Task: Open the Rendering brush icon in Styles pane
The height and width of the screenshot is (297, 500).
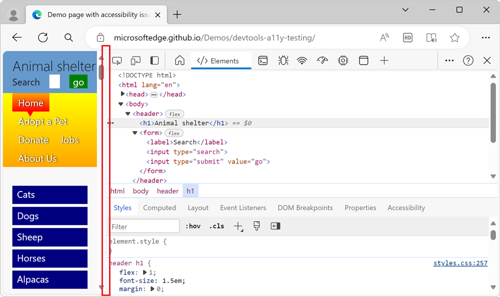Action: 256,226
